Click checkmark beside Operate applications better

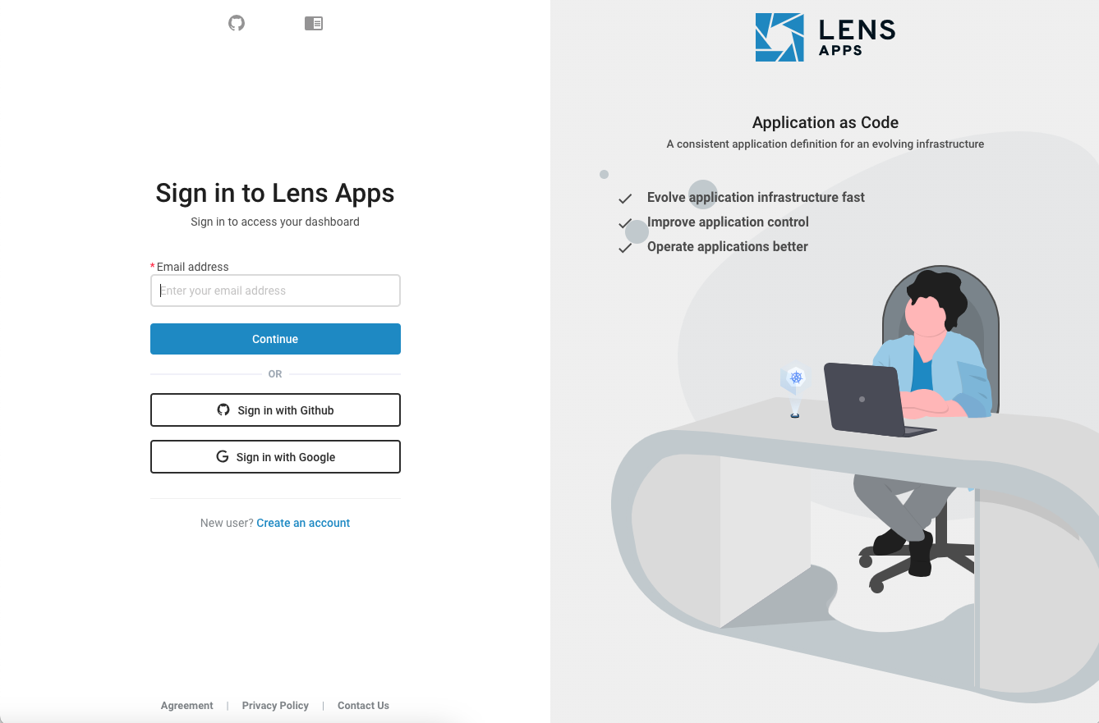tap(625, 247)
